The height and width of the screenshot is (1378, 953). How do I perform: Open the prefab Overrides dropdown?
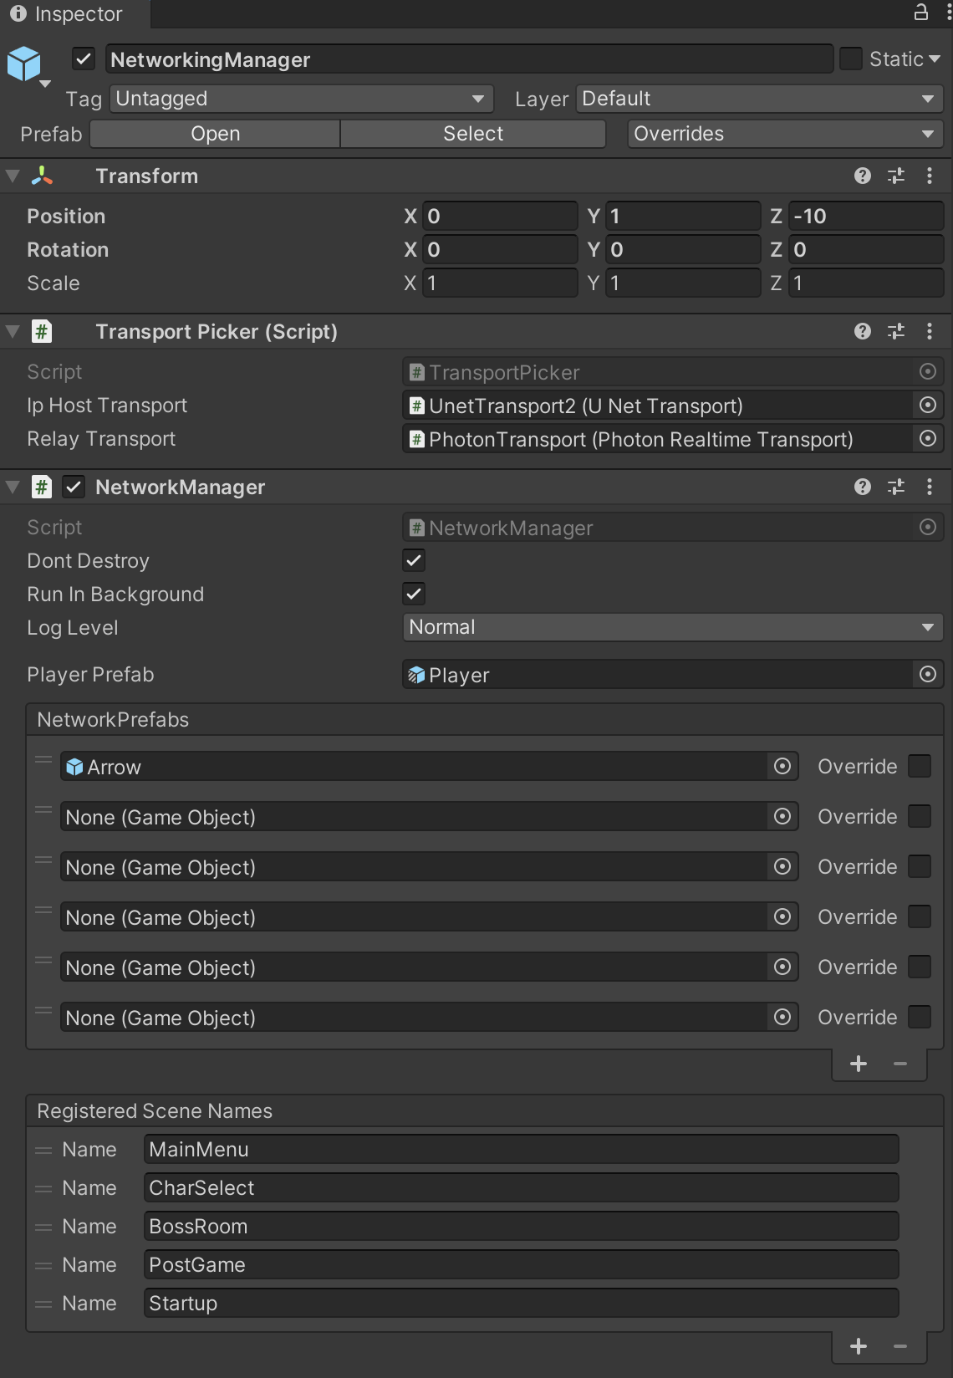pos(785,134)
